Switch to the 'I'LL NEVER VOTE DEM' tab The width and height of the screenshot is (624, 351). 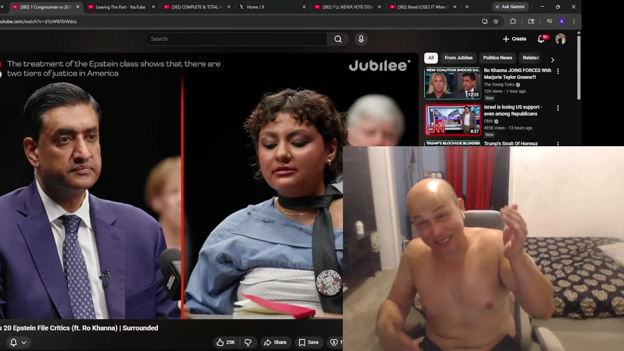348,7
